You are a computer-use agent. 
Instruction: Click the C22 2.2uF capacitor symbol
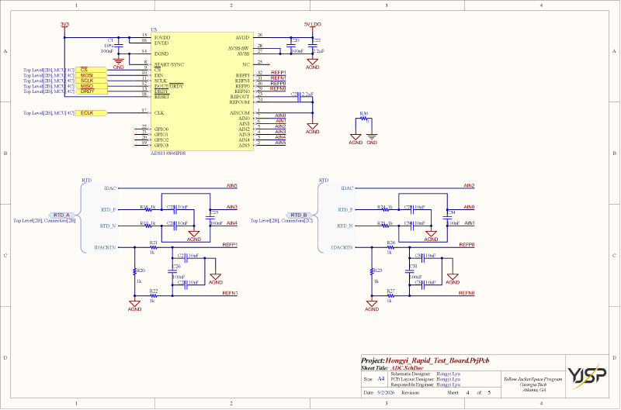[313, 46]
